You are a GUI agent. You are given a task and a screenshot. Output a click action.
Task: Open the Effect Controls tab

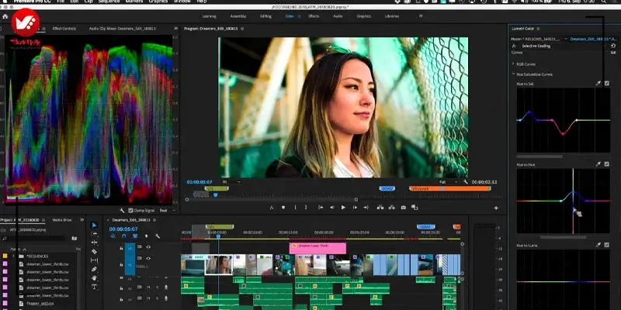click(64, 29)
